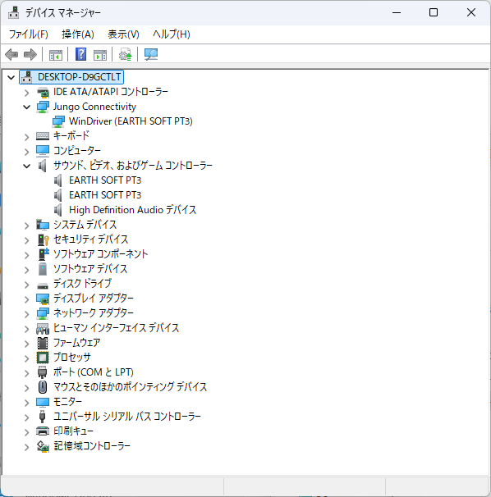The width and height of the screenshot is (491, 497).
Task: Click the action pane toolbar icon
Action: coord(100,55)
